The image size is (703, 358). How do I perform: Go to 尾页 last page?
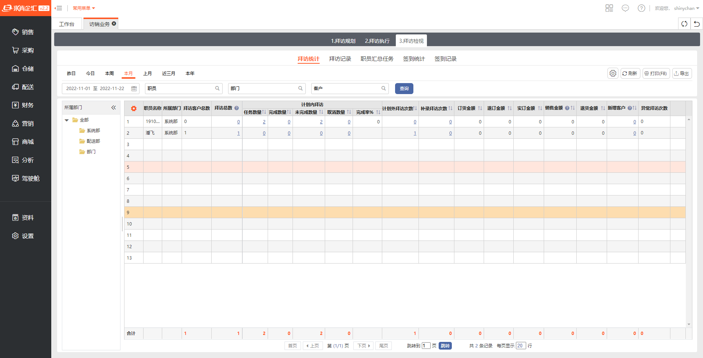383,346
